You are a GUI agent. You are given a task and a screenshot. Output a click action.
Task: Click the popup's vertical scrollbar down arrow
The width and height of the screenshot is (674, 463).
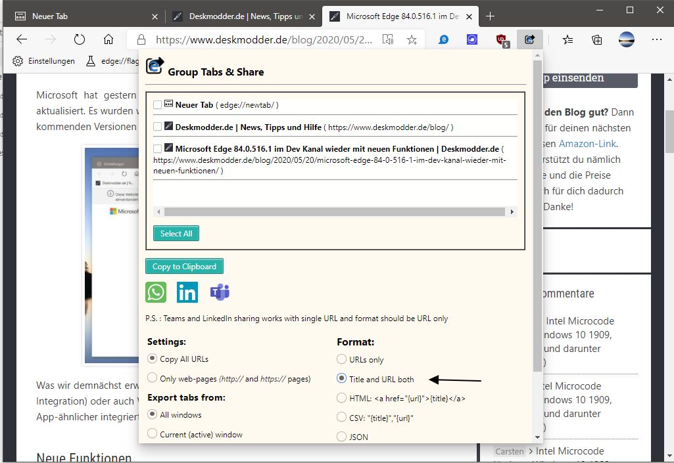537,437
